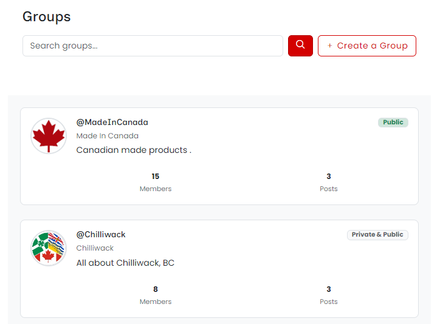Click the 8 Members count

point(156,295)
